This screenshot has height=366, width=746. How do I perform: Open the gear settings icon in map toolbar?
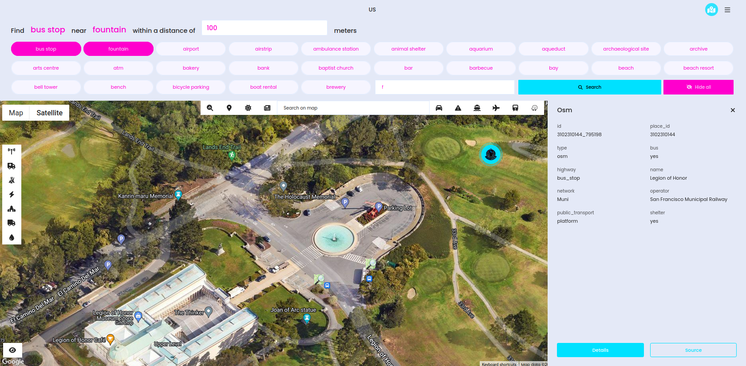tap(248, 108)
